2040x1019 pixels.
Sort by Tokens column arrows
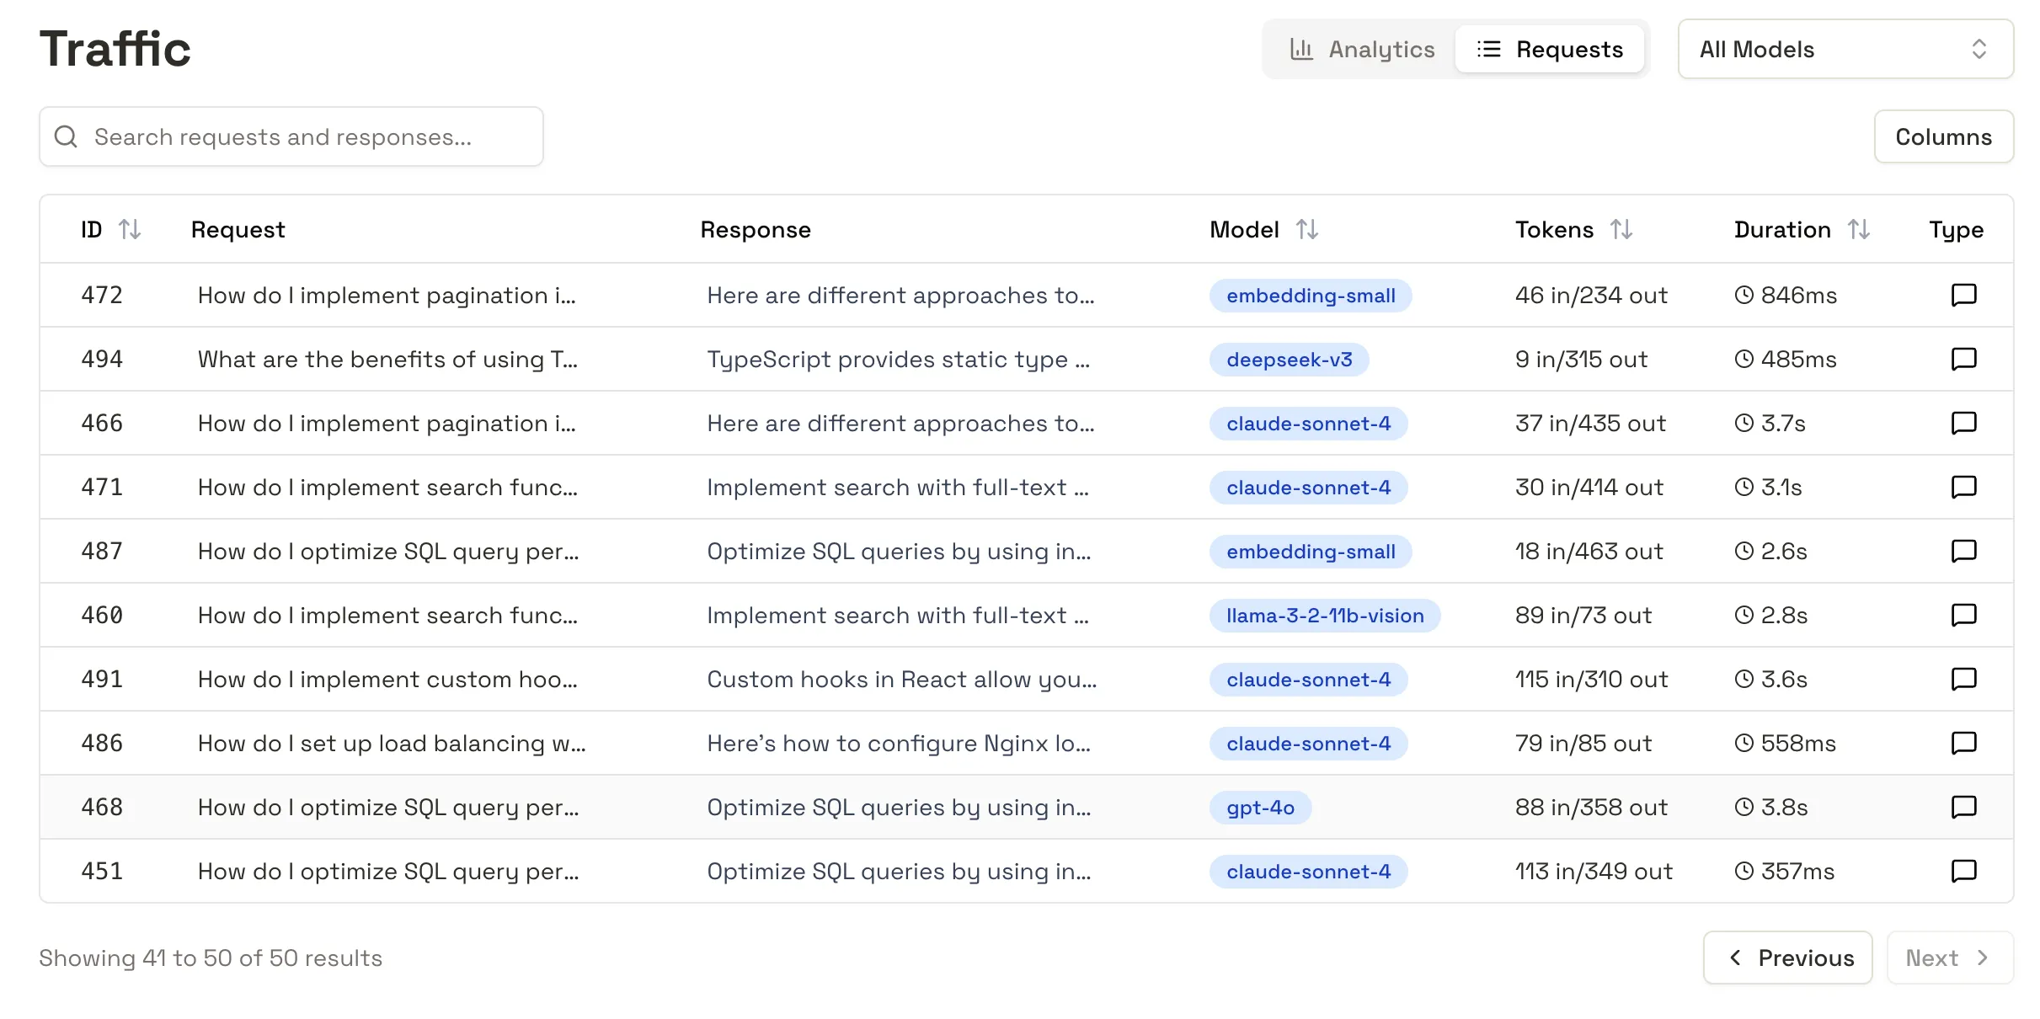tap(1621, 229)
